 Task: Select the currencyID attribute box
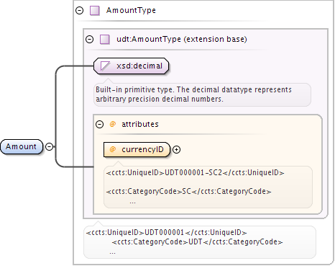pyautogui.click(x=137, y=150)
